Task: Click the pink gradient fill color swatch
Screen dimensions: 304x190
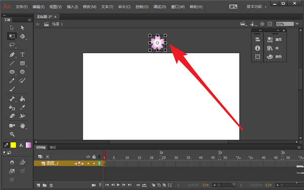Action: point(28,145)
